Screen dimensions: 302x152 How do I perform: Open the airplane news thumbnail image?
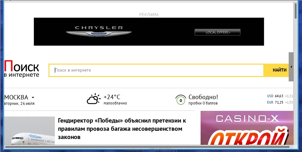tap(29, 130)
